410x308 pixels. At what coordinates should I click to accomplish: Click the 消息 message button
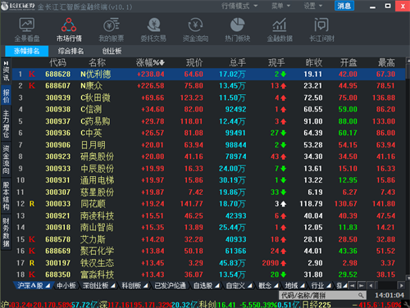click(344, 6)
